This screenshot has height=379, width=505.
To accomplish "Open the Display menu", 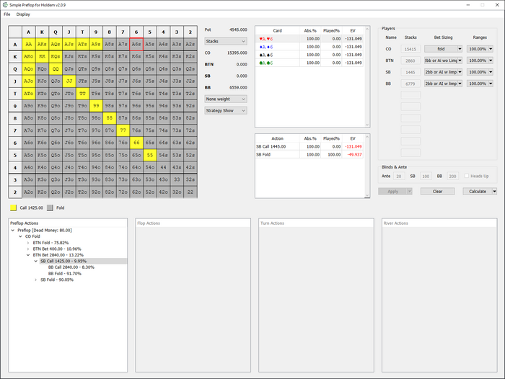I will pos(23,14).
